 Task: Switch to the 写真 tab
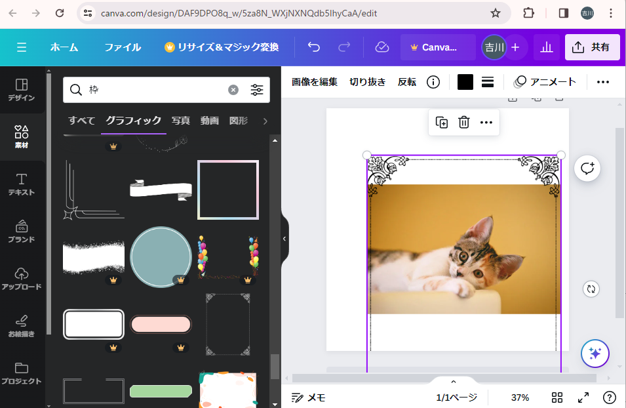(181, 121)
